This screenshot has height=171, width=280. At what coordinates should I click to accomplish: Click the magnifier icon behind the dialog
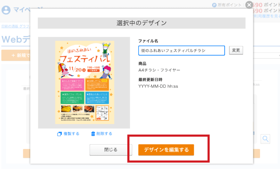point(265,139)
